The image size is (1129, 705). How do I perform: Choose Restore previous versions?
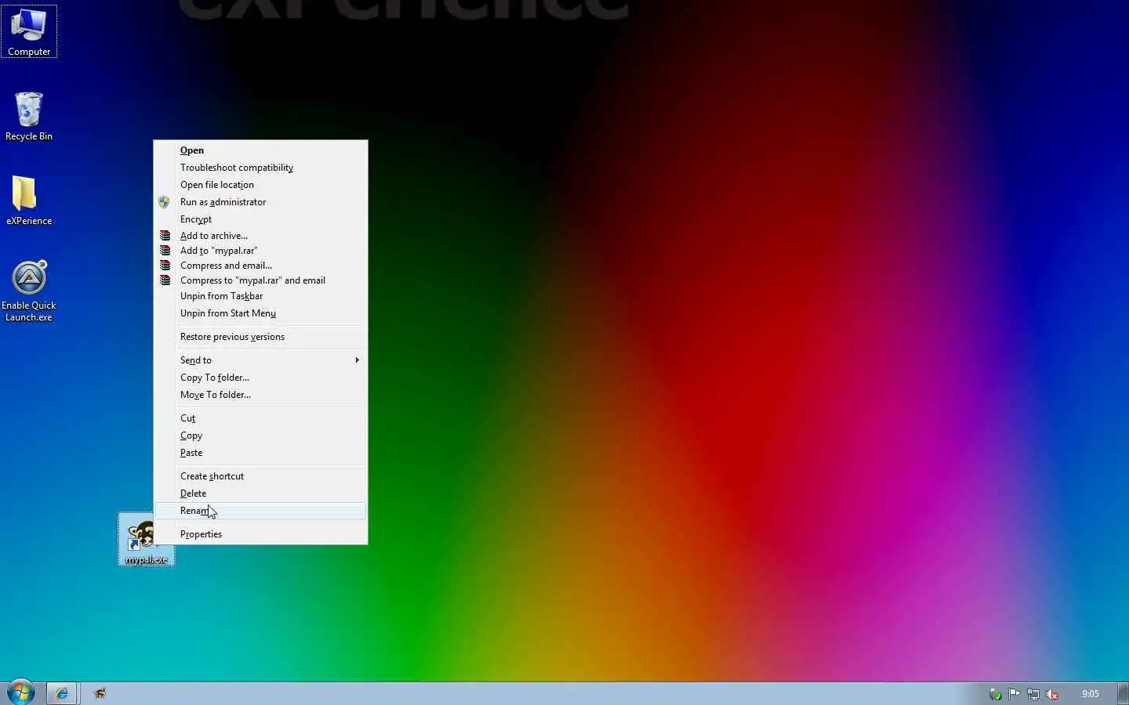pyautogui.click(x=260, y=337)
